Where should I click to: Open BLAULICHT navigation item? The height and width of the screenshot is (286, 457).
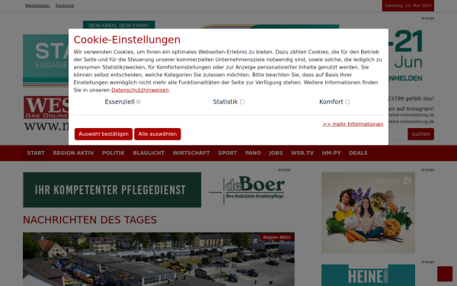click(x=149, y=153)
